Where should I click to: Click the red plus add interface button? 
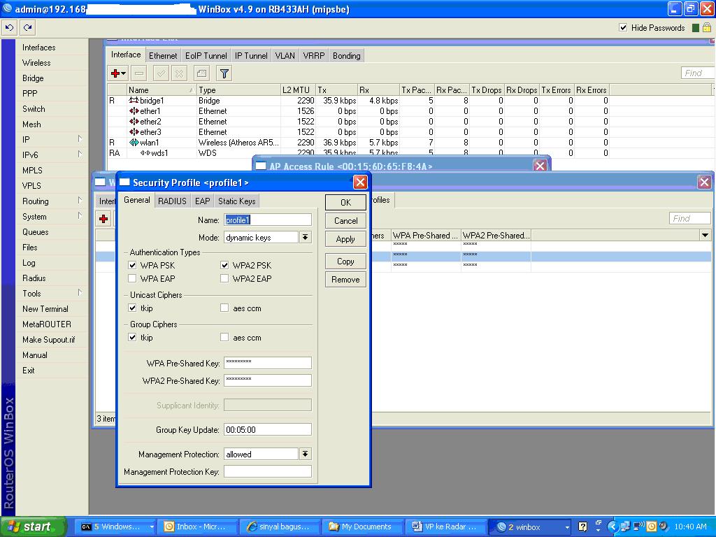click(x=115, y=73)
